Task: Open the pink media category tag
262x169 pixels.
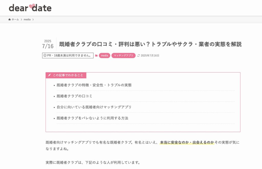Action: (104, 56)
